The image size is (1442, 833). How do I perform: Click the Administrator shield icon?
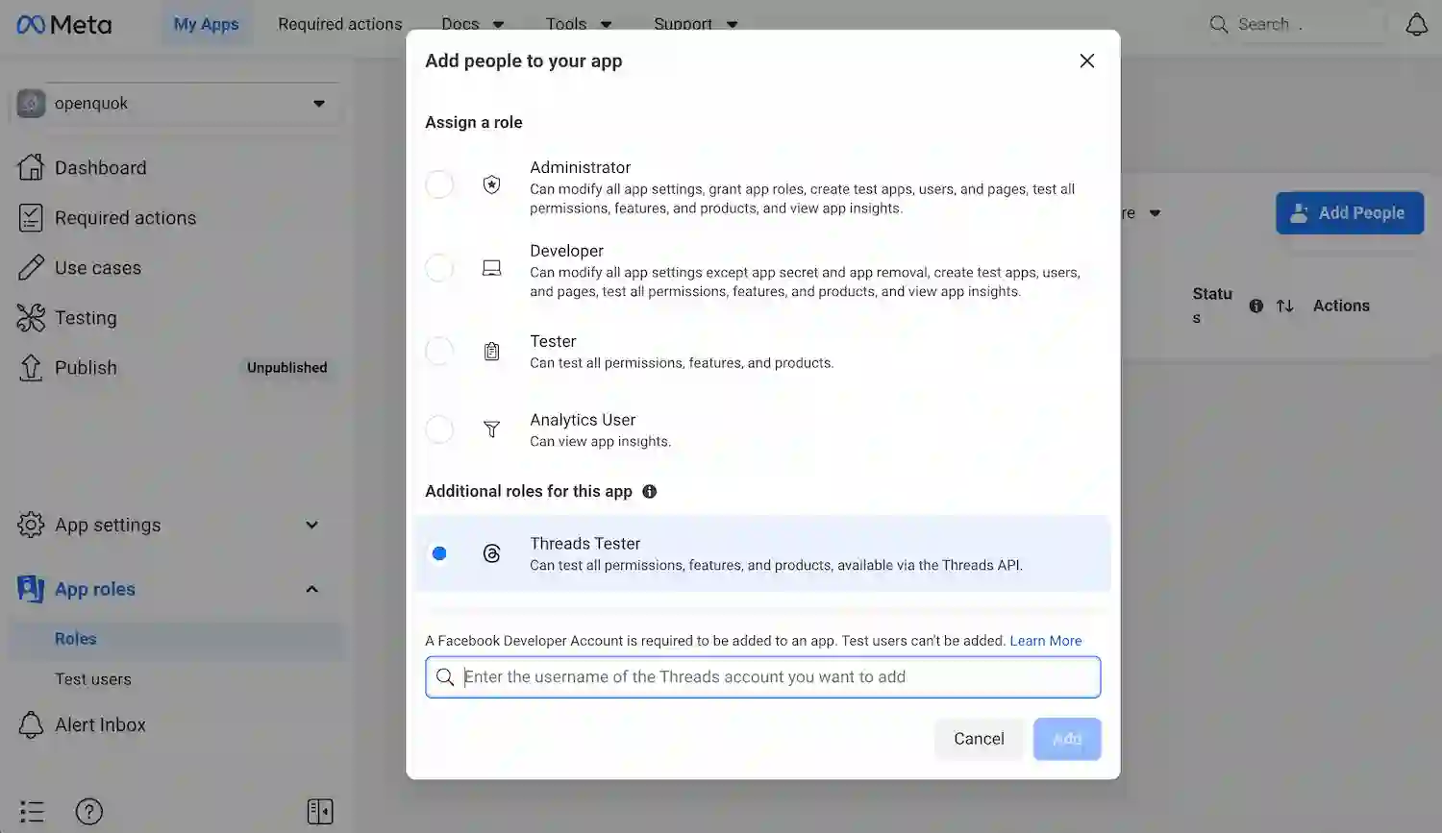(491, 184)
